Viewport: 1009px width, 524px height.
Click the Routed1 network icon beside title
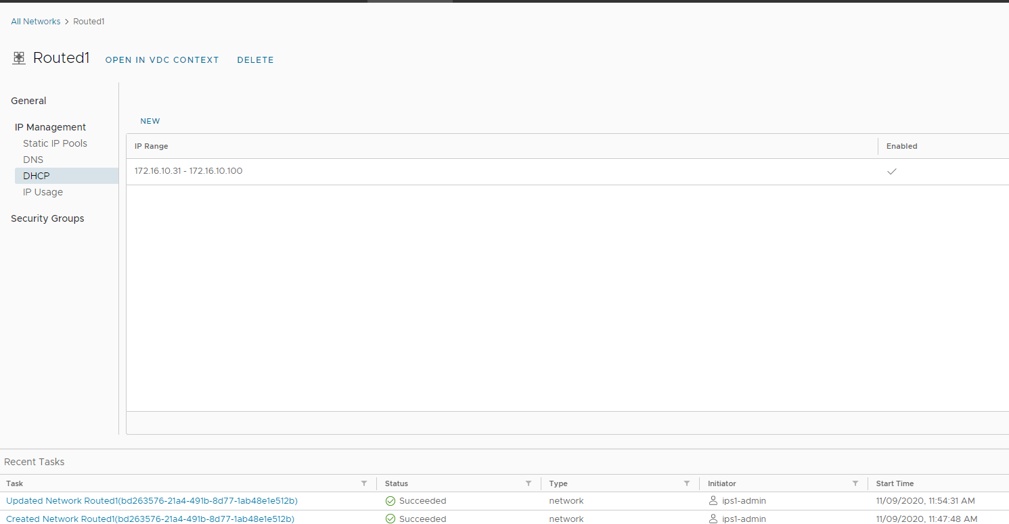[x=19, y=58]
